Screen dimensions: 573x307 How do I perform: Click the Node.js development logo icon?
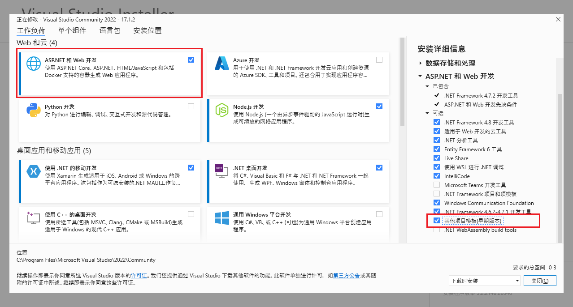[222, 110]
